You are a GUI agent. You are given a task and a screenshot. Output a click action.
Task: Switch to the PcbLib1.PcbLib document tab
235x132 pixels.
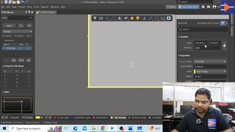(46, 12)
